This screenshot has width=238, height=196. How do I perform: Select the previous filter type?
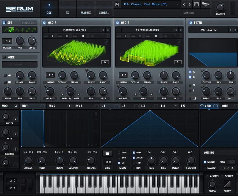point(230,30)
